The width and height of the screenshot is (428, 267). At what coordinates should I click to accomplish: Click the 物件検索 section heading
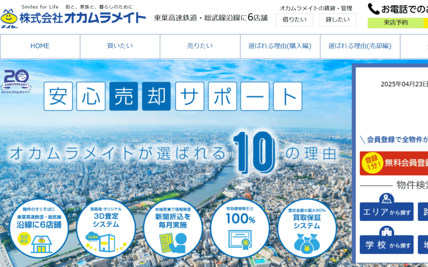(x=412, y=185)
